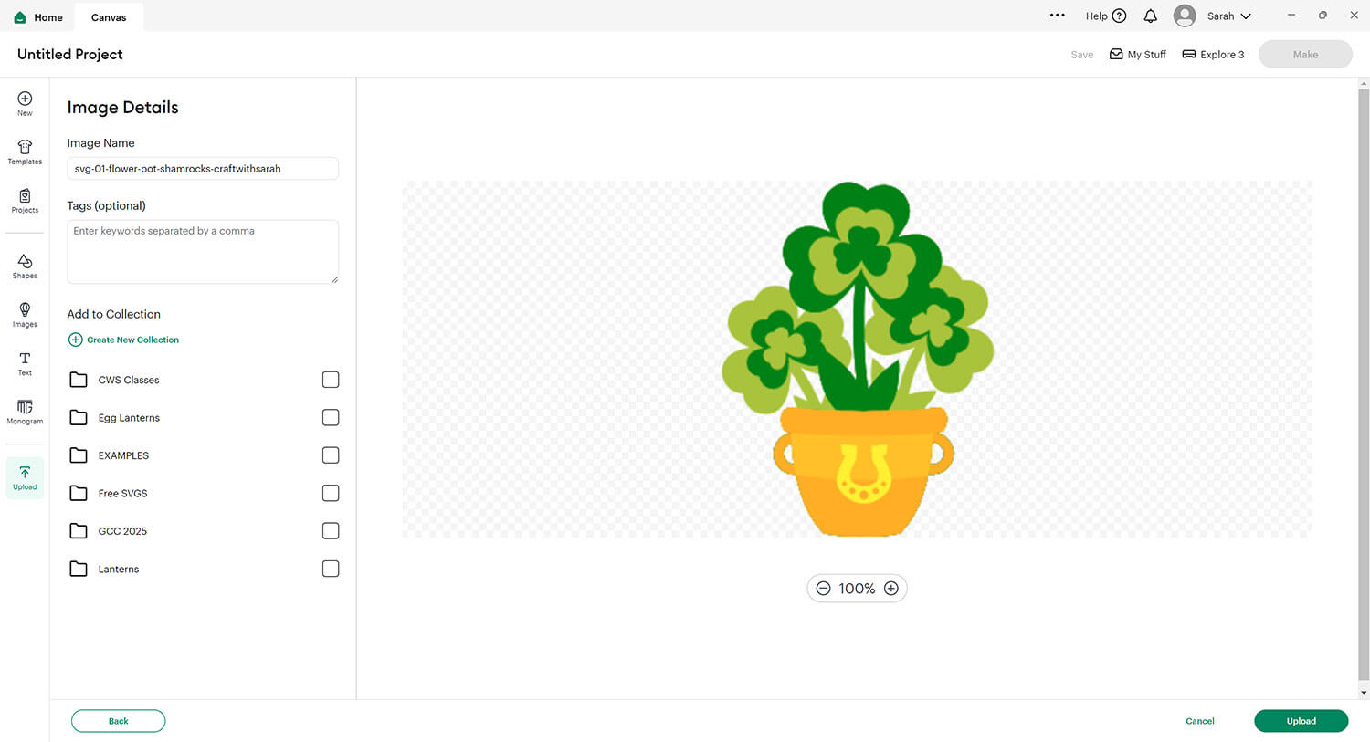Zoom out with the minus icon

coord(823,589)
